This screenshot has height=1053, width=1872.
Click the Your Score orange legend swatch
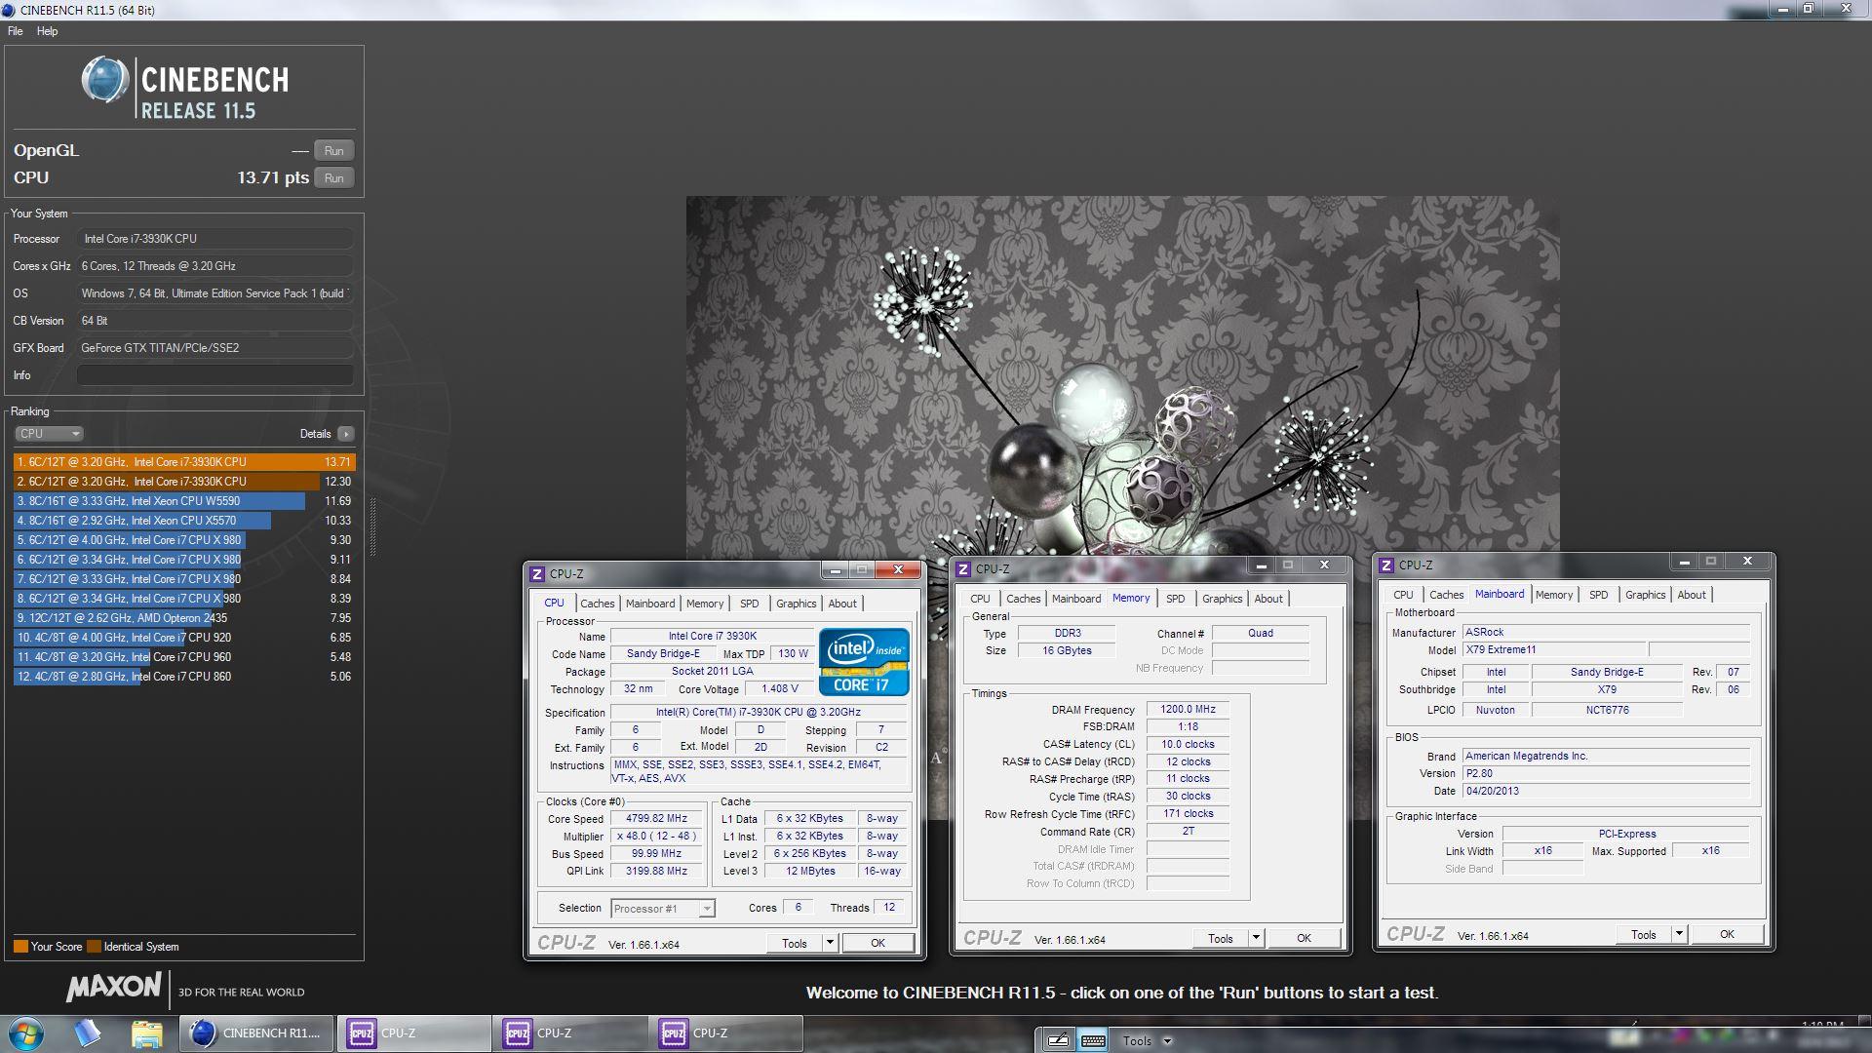coord(20,947)
